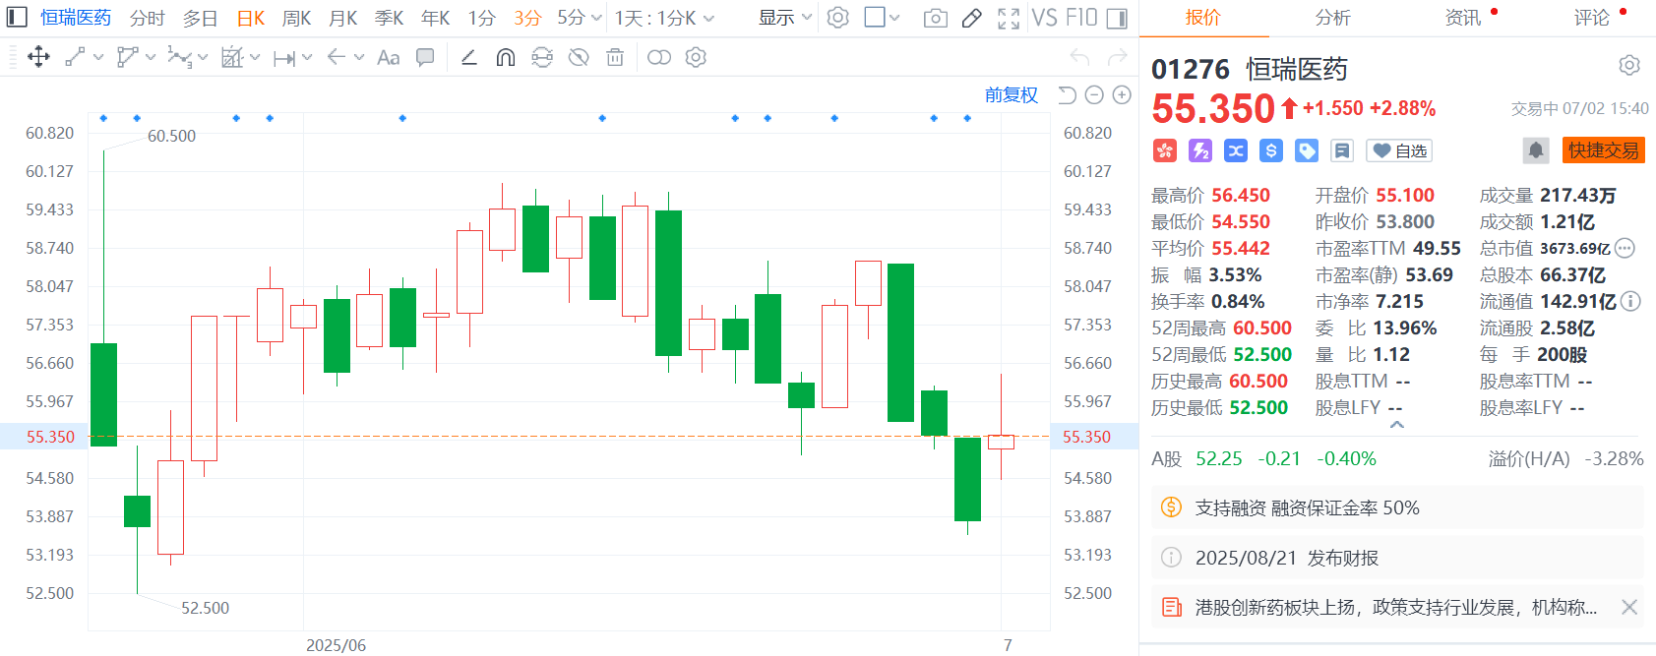Select the 日K chart period
Viewport: 1656px width, 656px height.
(251, 18)
